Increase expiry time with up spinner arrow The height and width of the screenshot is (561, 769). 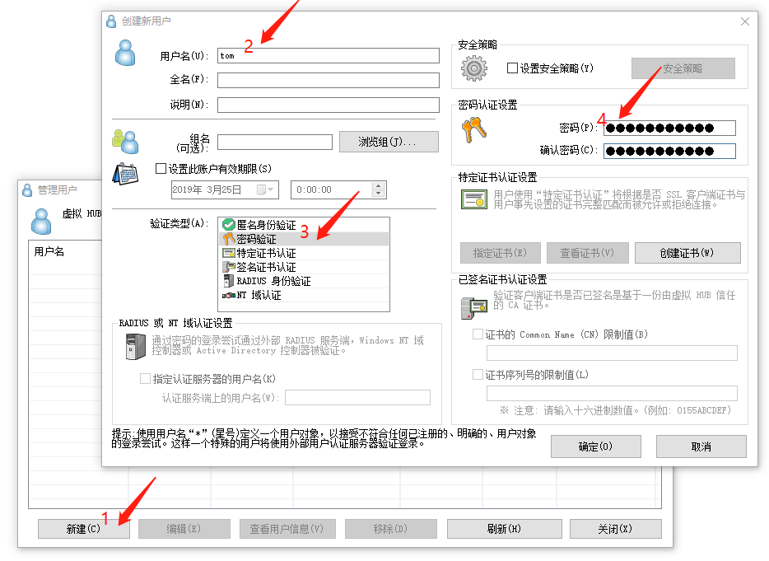tap(378, 186)
